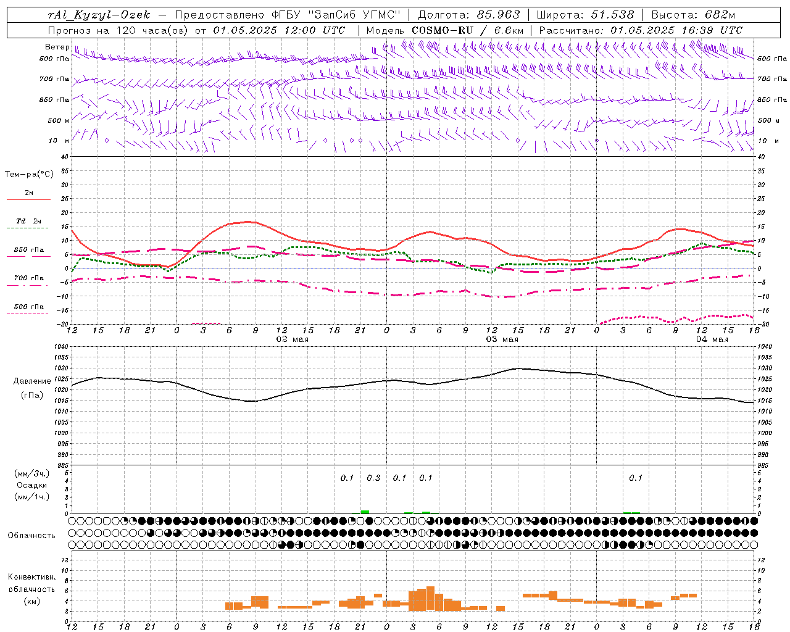
Task: Select the "Модель COSMO-RU / 6.6км" label
Action: (x=445, y=30)
